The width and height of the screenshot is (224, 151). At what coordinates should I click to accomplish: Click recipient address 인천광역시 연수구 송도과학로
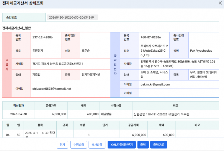tap(178, 64)
